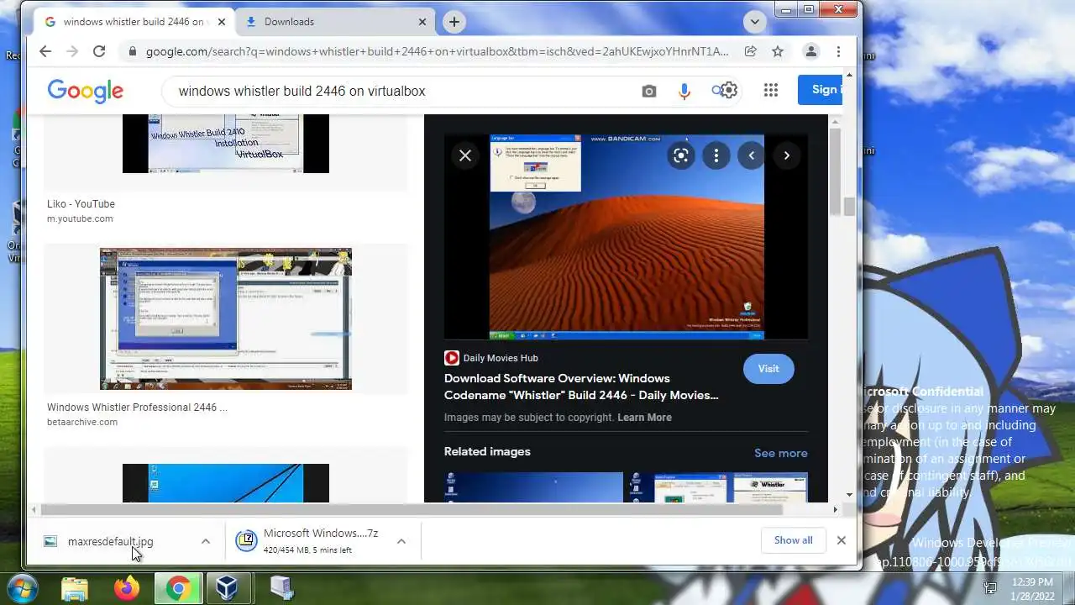Click the preview panel's scrollbar thumb
1075x605 pixels.
click(836, 172)
